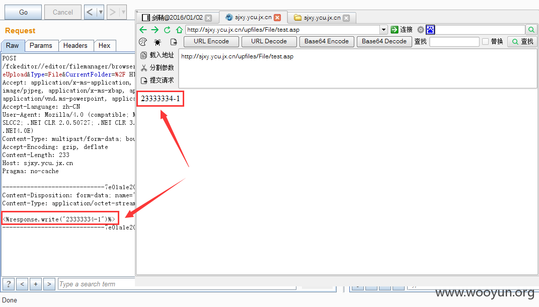Click the search box right of Baidu icon

480,30
